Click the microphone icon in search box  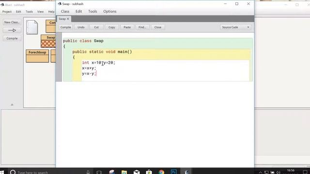pos(88,172)
